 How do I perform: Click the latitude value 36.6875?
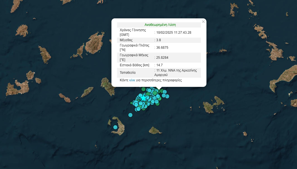(162, 48)
